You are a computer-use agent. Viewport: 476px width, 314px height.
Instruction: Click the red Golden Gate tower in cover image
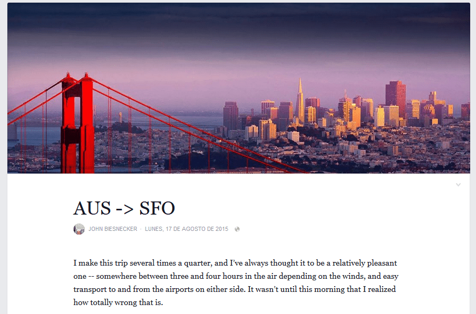[77, 124]
